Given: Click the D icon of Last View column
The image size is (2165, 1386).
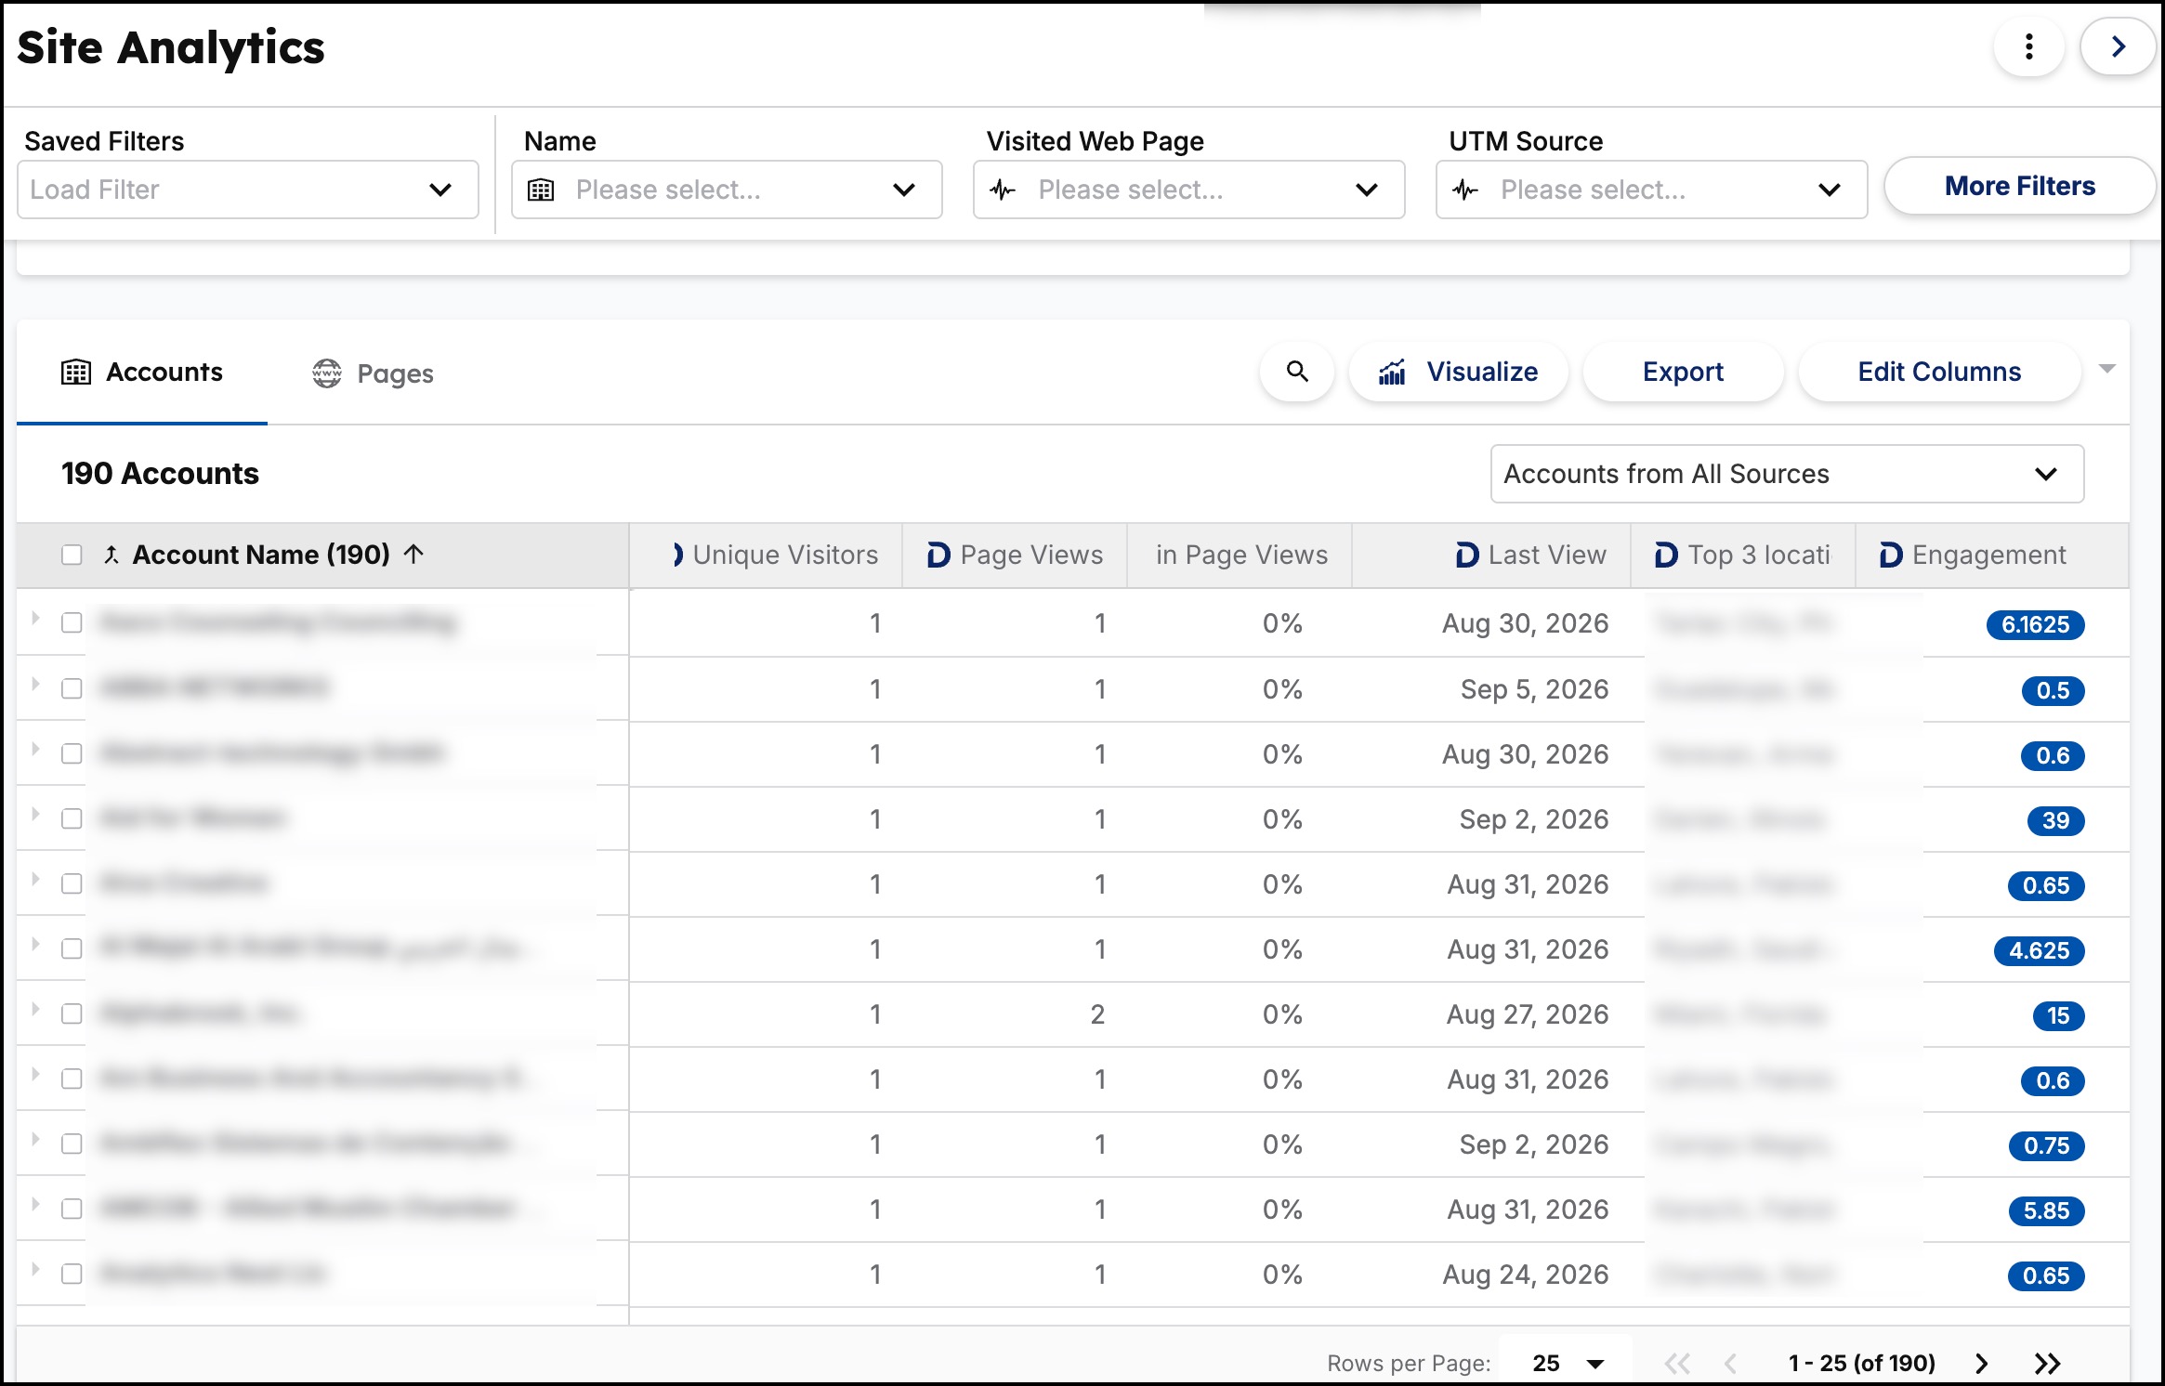Looking at the screenshot, I should (x=1466, y=555).
